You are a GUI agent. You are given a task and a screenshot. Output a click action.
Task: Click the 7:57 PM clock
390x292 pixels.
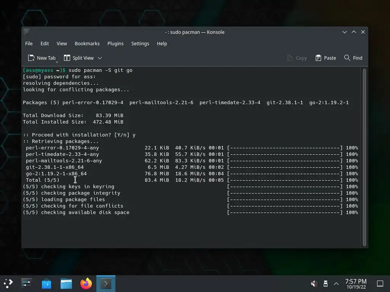356,284
